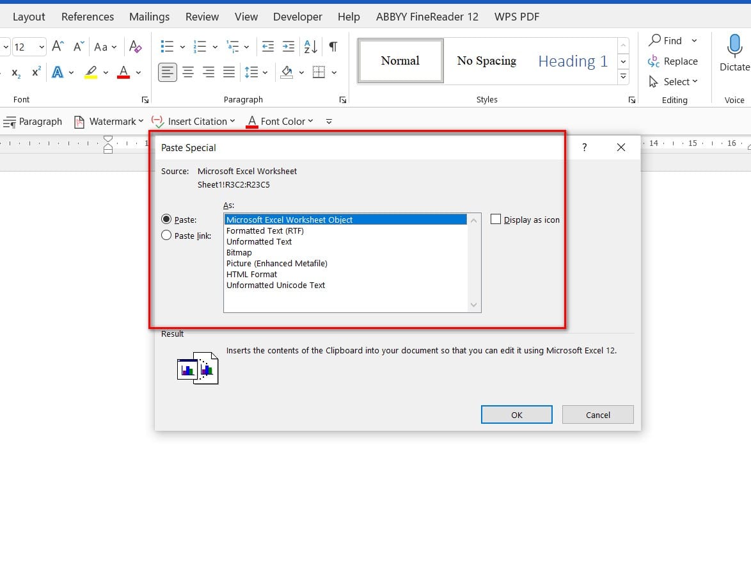Justify the paragraph text
This screenshot has width=751, height=587.
click(229, 72)
